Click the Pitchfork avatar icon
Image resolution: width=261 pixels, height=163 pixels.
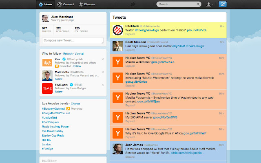117,30
